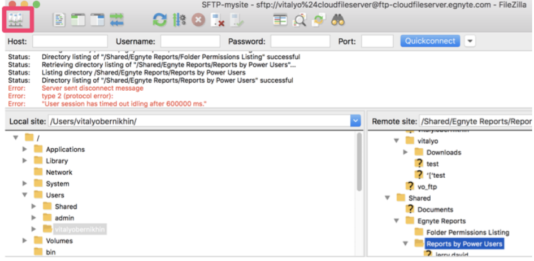The width and height of the screenshot is (534, 261).
Task: Click the local tree vertical scrollbar
Action: click(359, 162)
